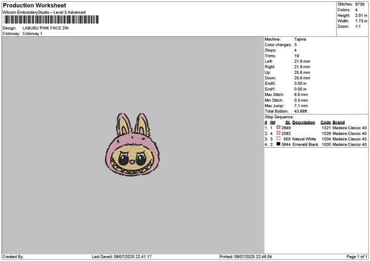Click the pink thread color swatch 2849

click(x=279, y=127)
